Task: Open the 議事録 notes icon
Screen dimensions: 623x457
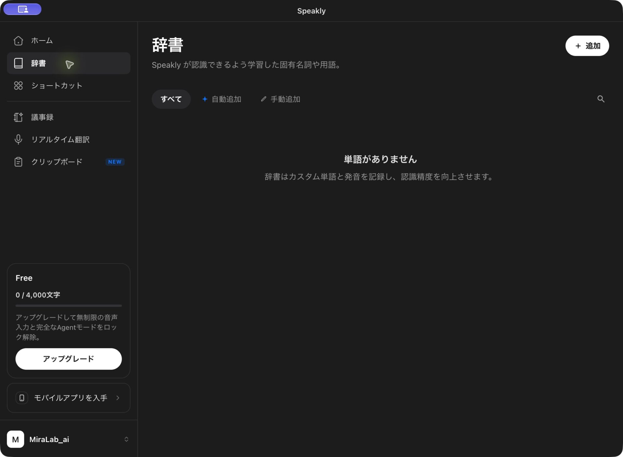Action: click(18, 117)
